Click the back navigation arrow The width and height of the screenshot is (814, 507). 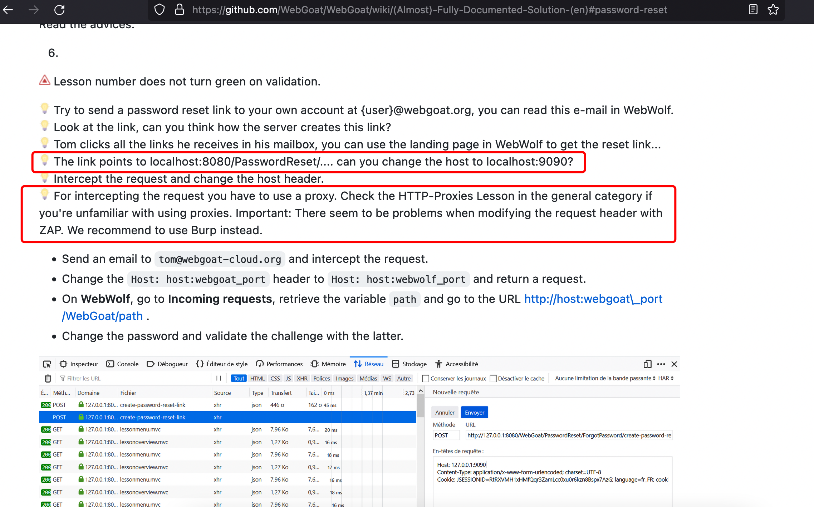[x=8, y=10]
